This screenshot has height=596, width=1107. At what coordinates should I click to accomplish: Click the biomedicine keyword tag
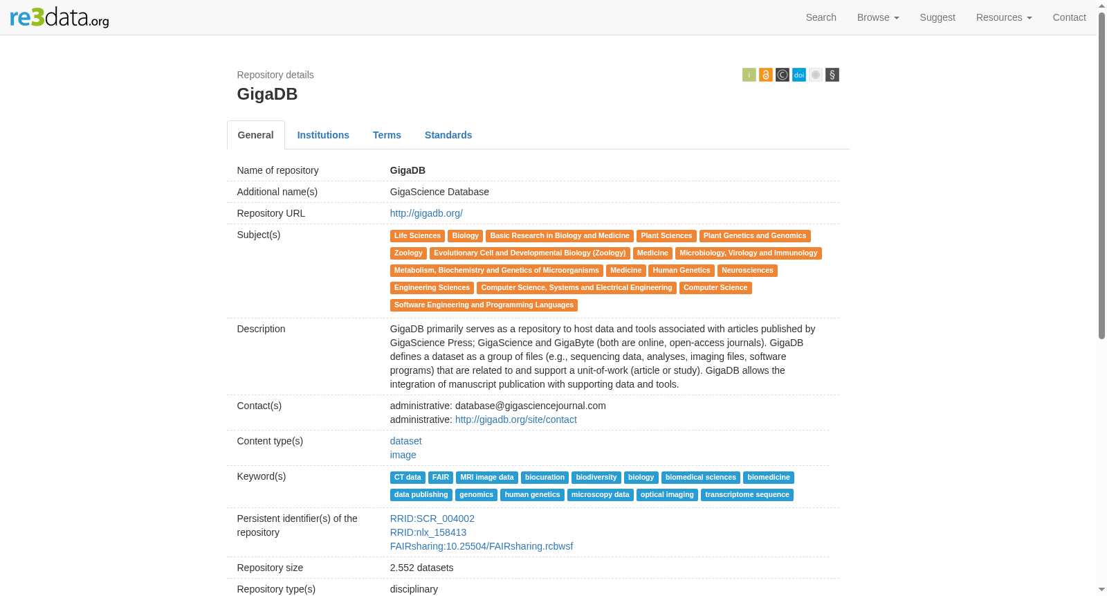769,478
